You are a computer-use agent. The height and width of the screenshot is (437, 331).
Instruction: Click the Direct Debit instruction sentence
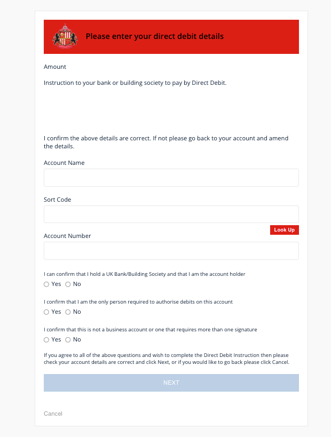[x=135, y=83]
